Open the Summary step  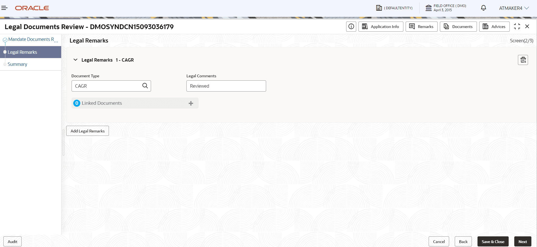(x=17, y=64)
